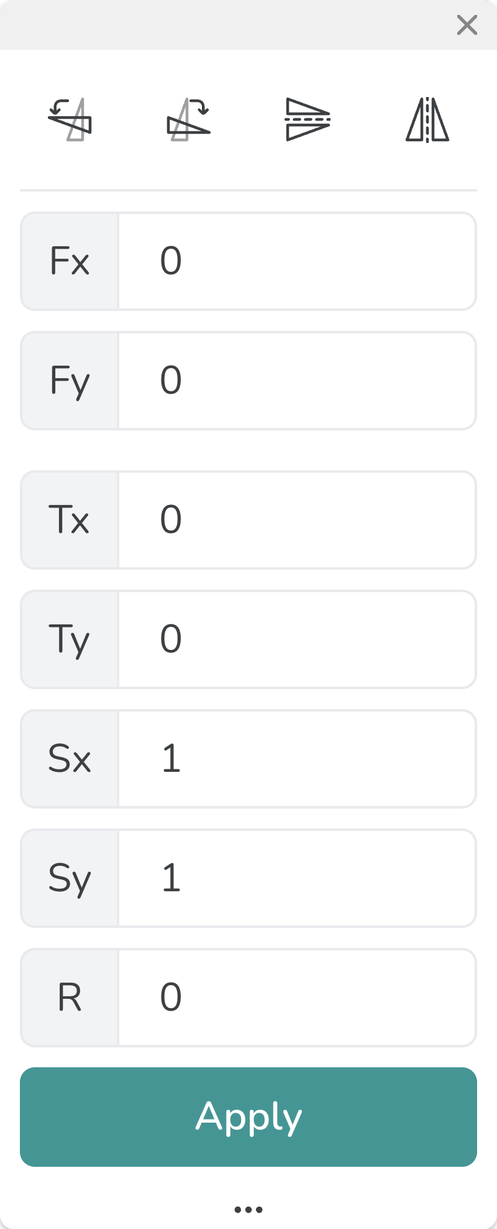The image size is (497, 1229).
Task: Click the Fx label
Action: point(70,261)
